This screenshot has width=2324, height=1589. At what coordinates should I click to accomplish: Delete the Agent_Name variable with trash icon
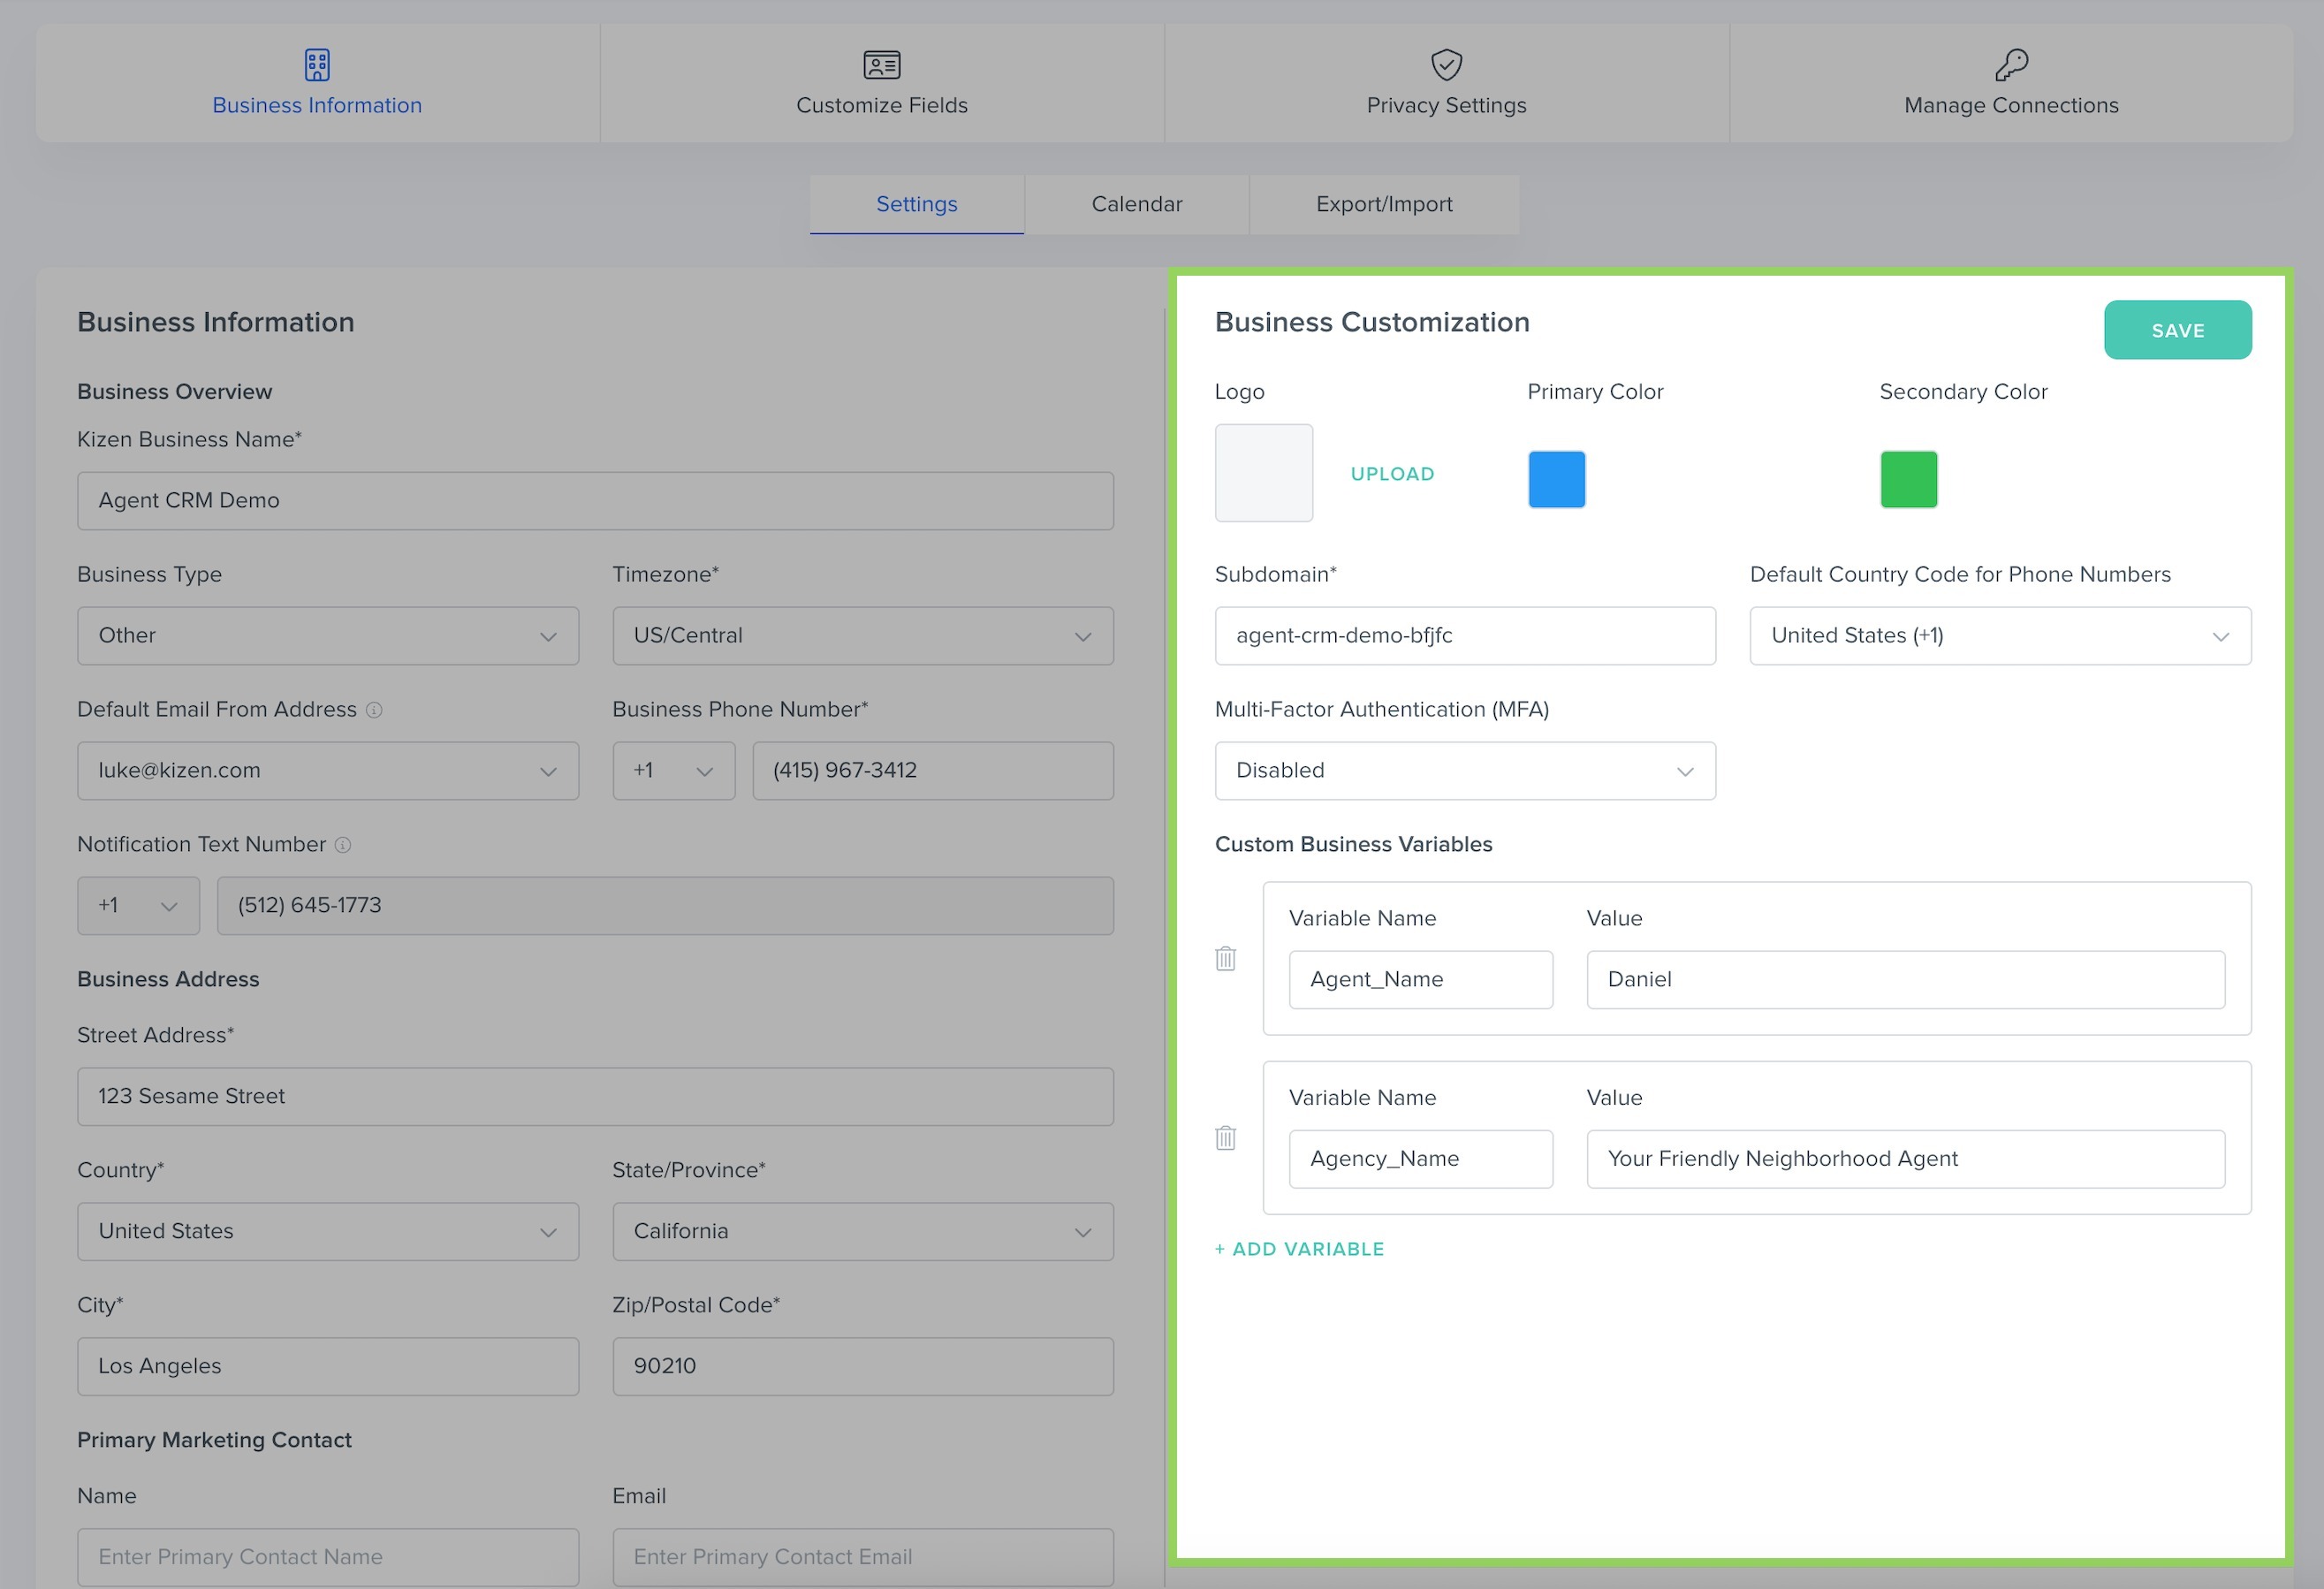click(x=1225, y=958)
